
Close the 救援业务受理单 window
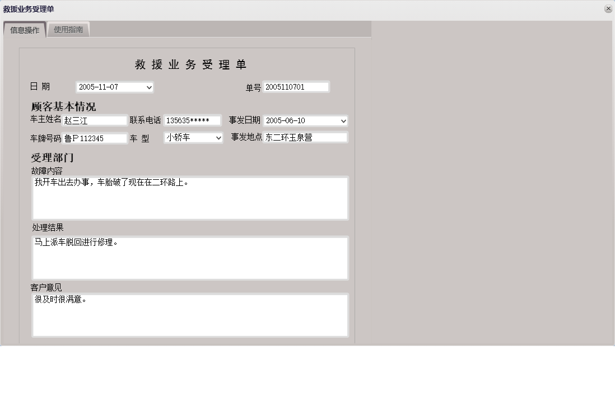tap(608, 8)
